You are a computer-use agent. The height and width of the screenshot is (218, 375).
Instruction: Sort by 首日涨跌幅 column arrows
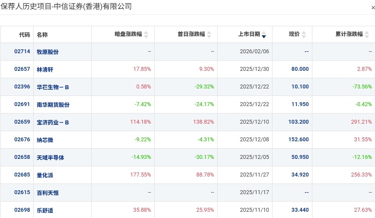209,35
